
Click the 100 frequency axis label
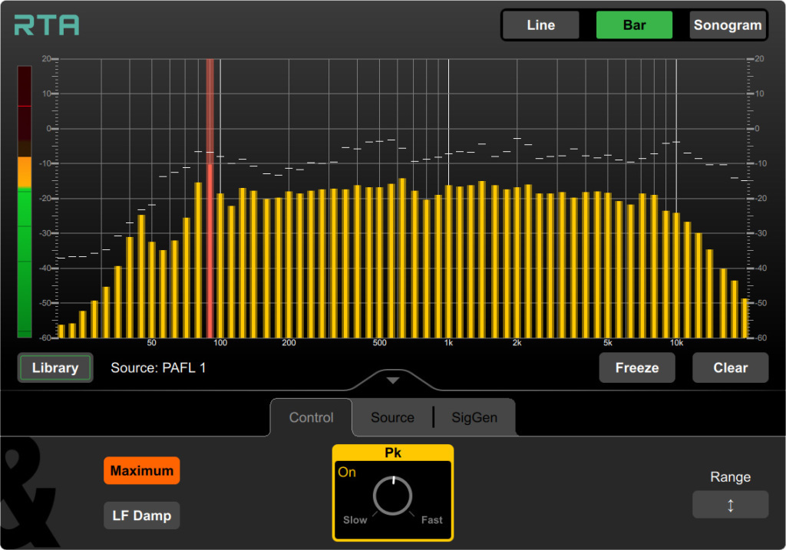point(220,343)
